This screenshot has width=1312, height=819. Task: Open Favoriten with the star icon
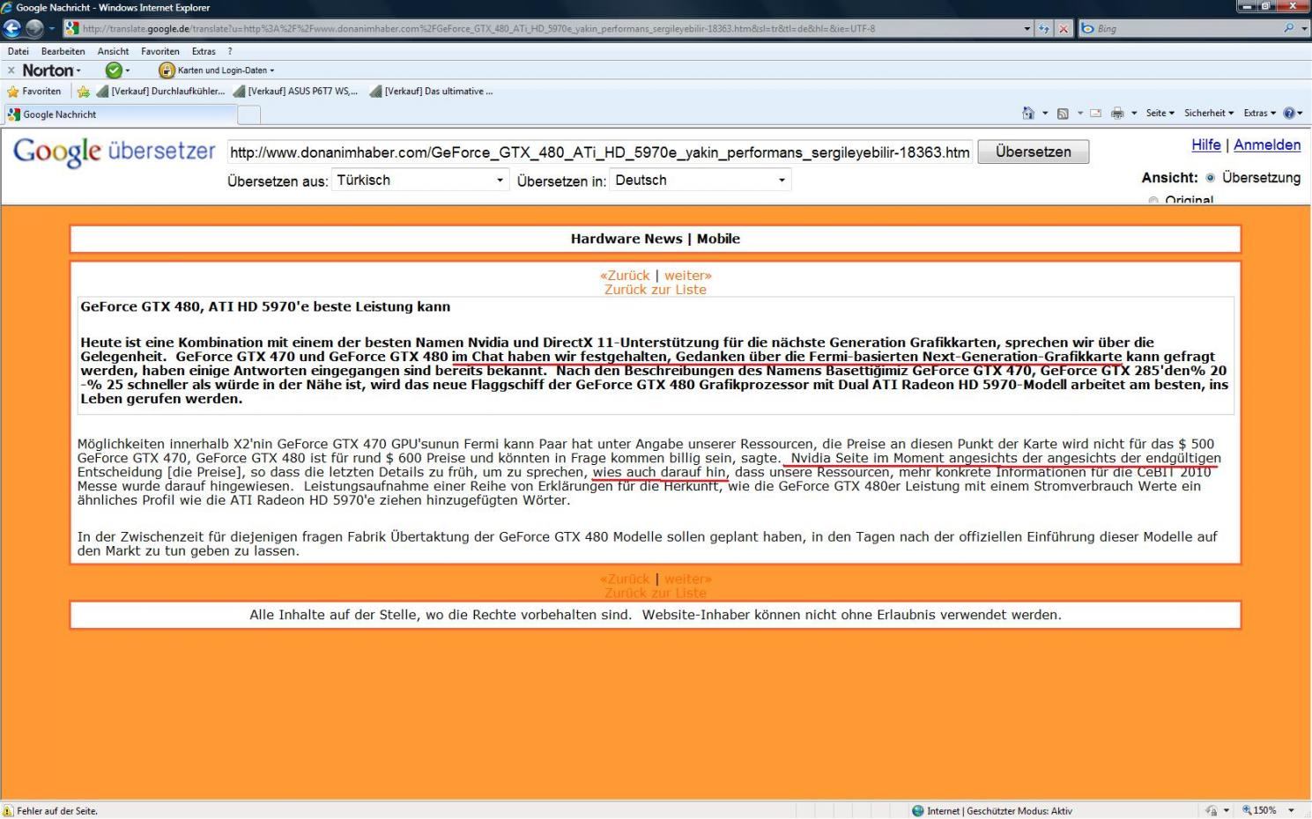12,92
